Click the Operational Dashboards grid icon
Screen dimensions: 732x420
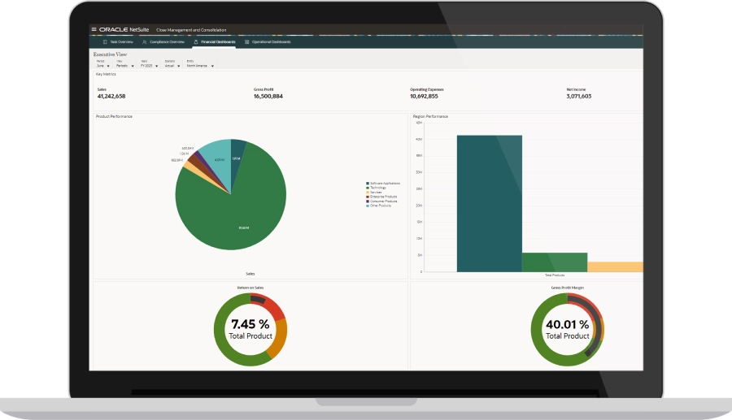(246, 41)
